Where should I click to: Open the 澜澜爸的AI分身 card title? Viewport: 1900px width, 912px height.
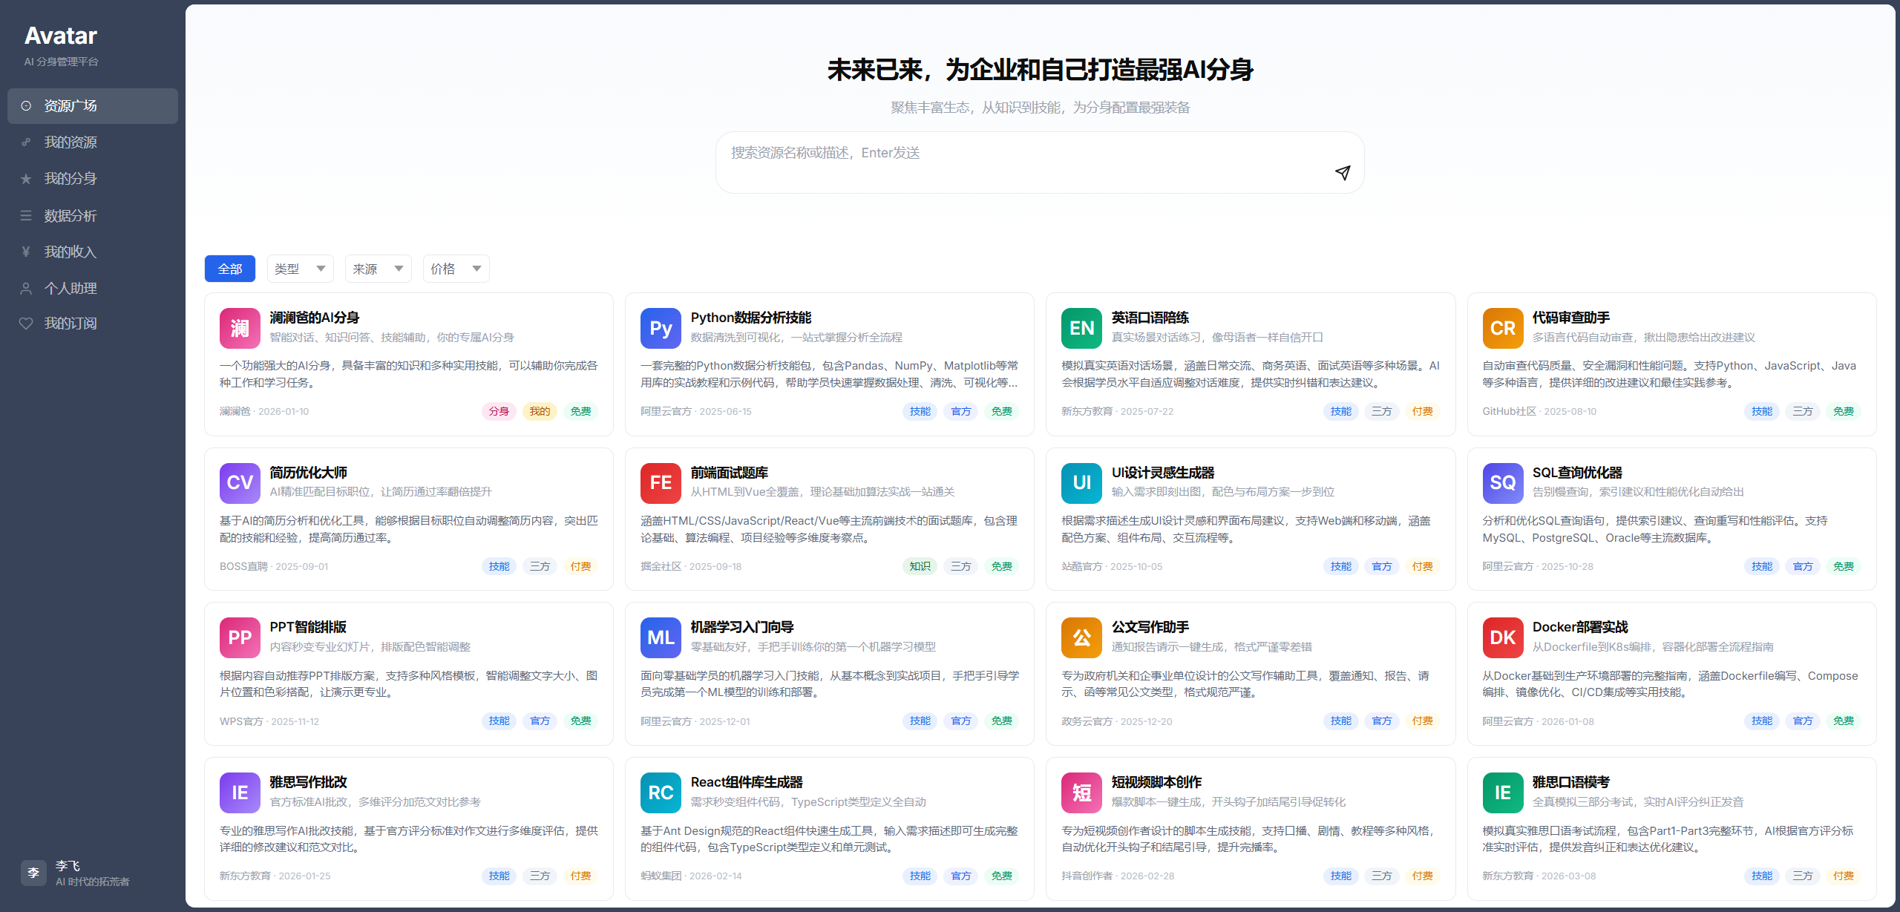tap(315, 318)
